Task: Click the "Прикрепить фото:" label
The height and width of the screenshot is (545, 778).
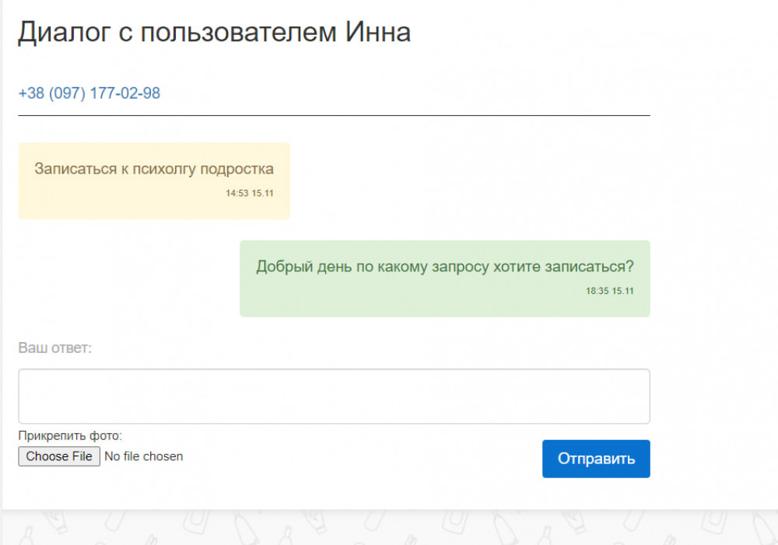Action: [x=70, y=435]
